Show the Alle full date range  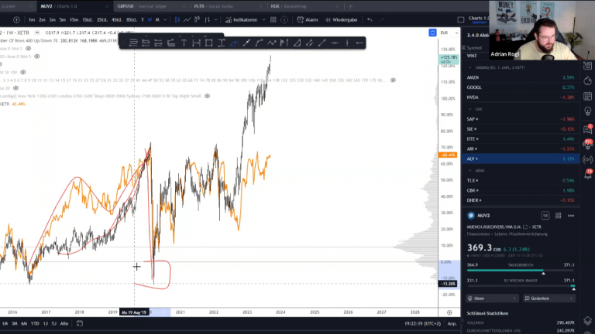[64, 323]
